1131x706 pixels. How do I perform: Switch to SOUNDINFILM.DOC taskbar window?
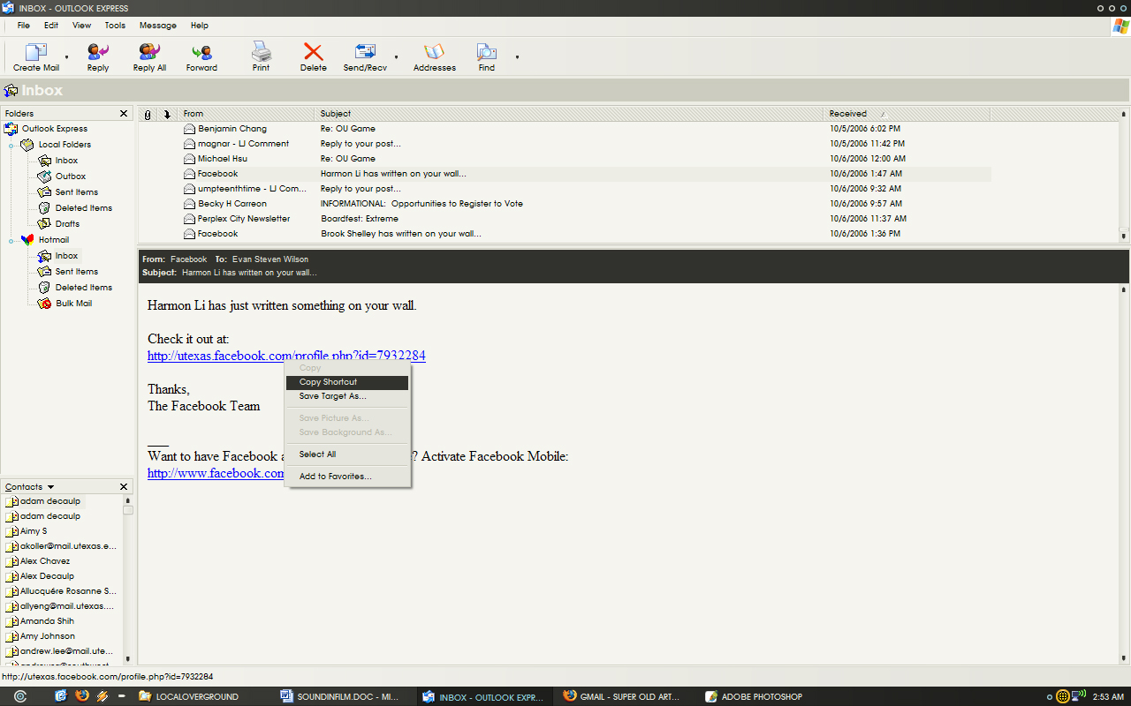(x=340, y=696)
